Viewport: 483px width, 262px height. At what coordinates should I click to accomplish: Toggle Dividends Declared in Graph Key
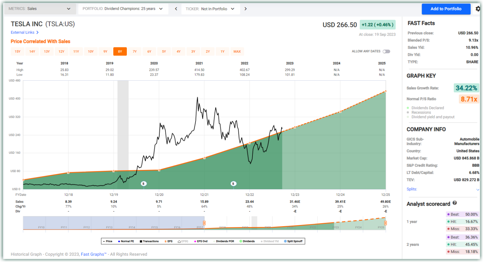tap(425, 108)
